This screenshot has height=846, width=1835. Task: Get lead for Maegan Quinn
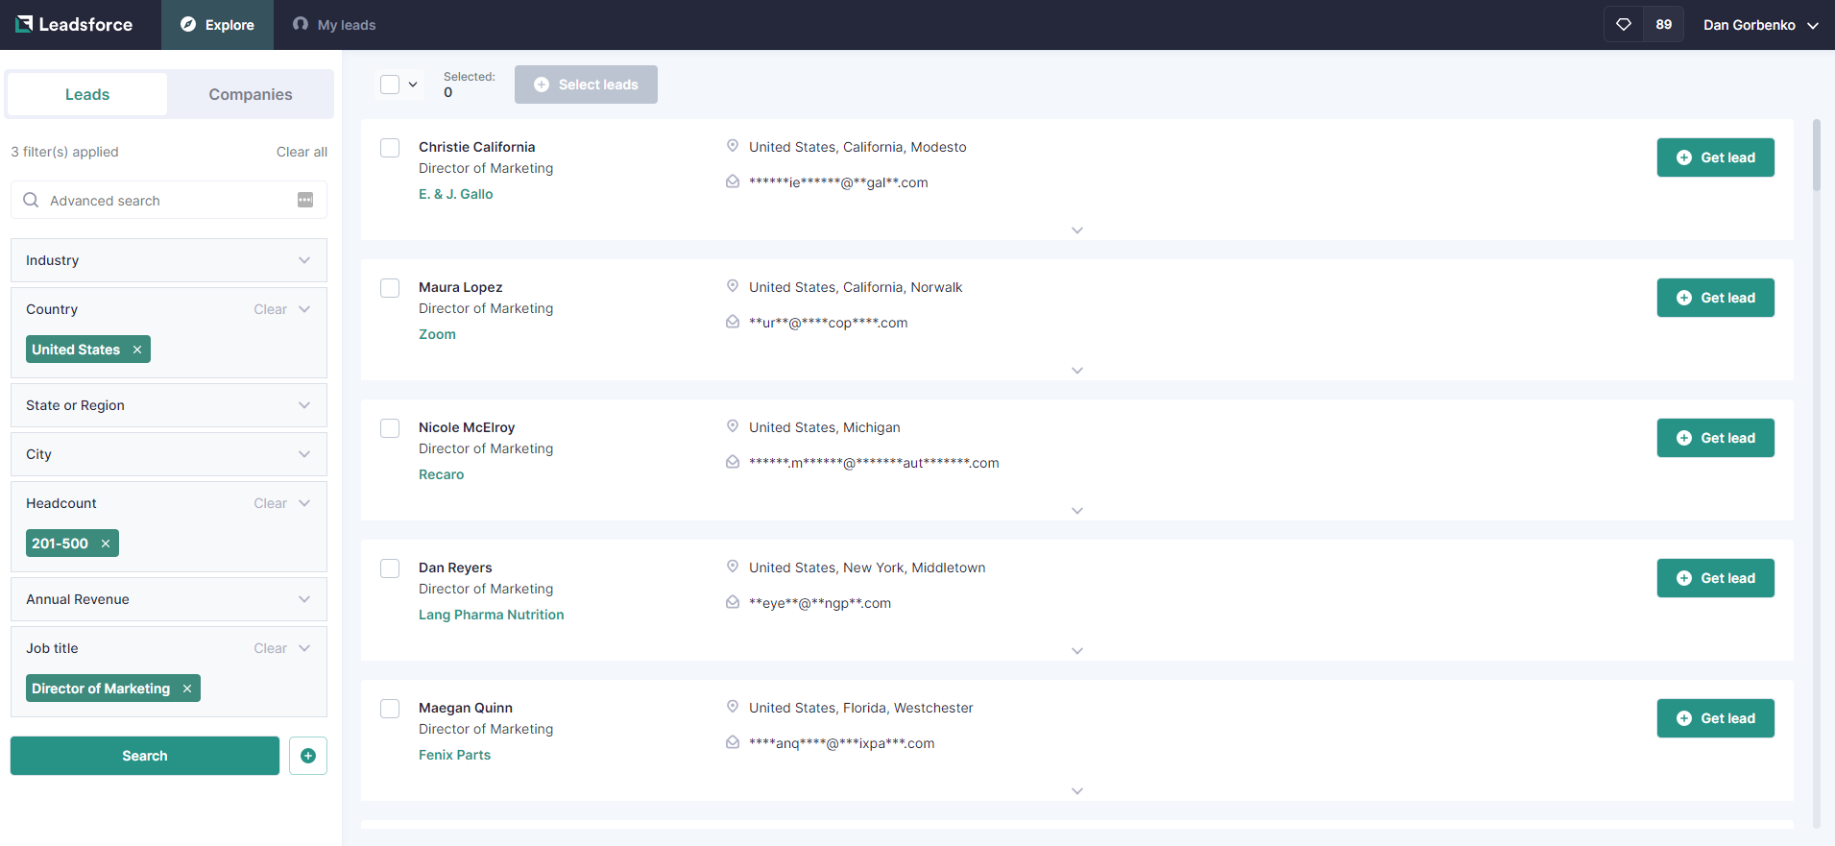[x=1716, y=718]
